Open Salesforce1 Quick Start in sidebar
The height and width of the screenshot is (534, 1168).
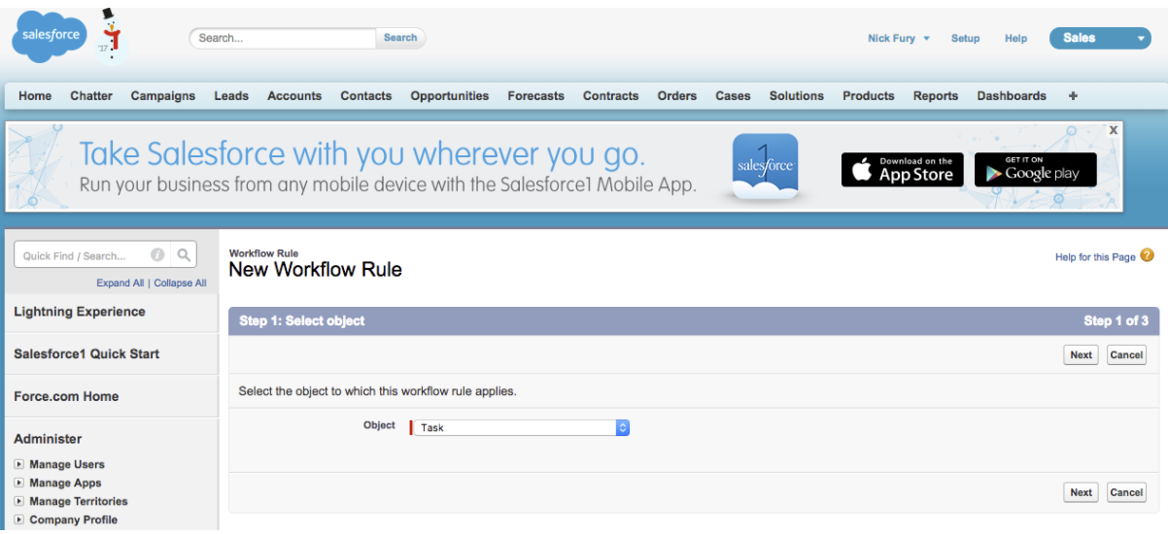pos(86,354)
